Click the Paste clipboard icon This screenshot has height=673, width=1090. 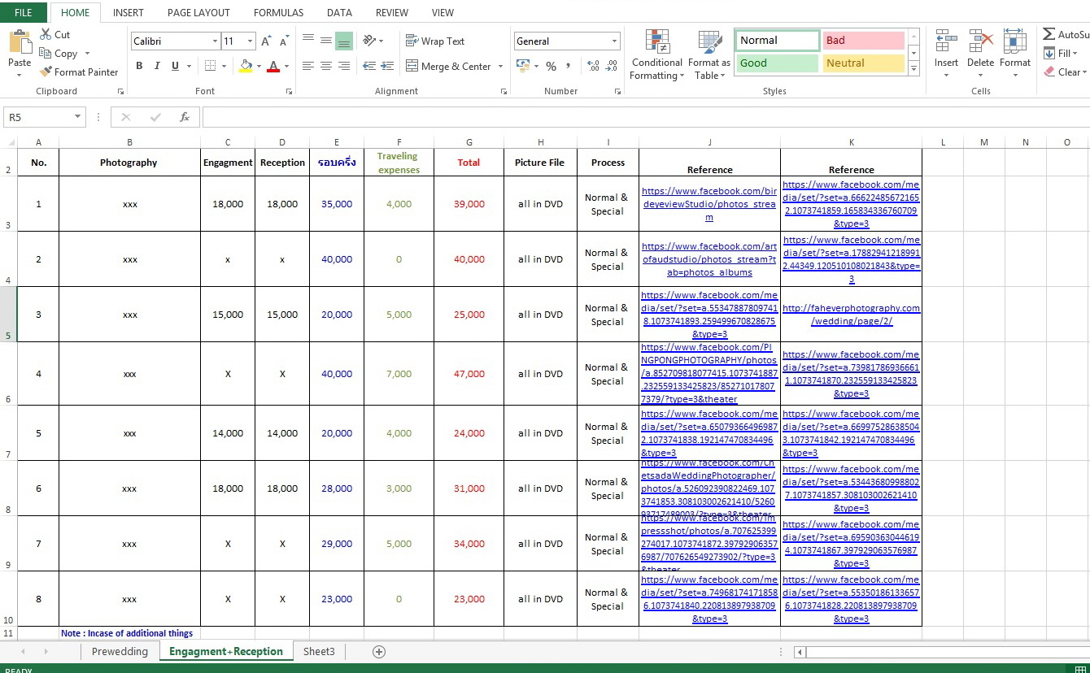coord(20,42)
